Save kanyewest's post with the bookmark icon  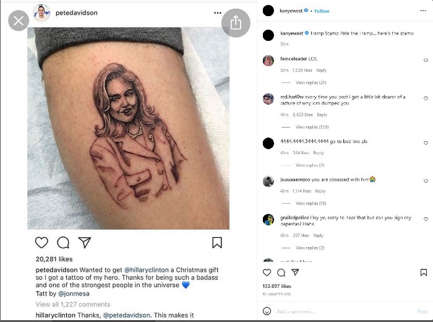[424, 272]
